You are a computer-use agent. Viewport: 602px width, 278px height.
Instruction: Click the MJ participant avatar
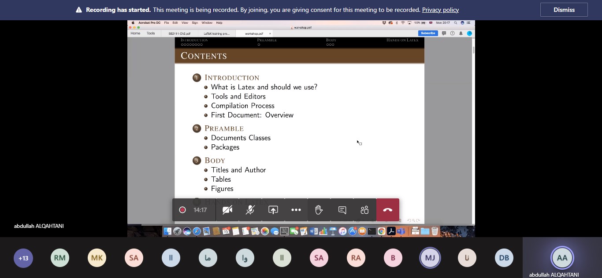click(430, 258)
